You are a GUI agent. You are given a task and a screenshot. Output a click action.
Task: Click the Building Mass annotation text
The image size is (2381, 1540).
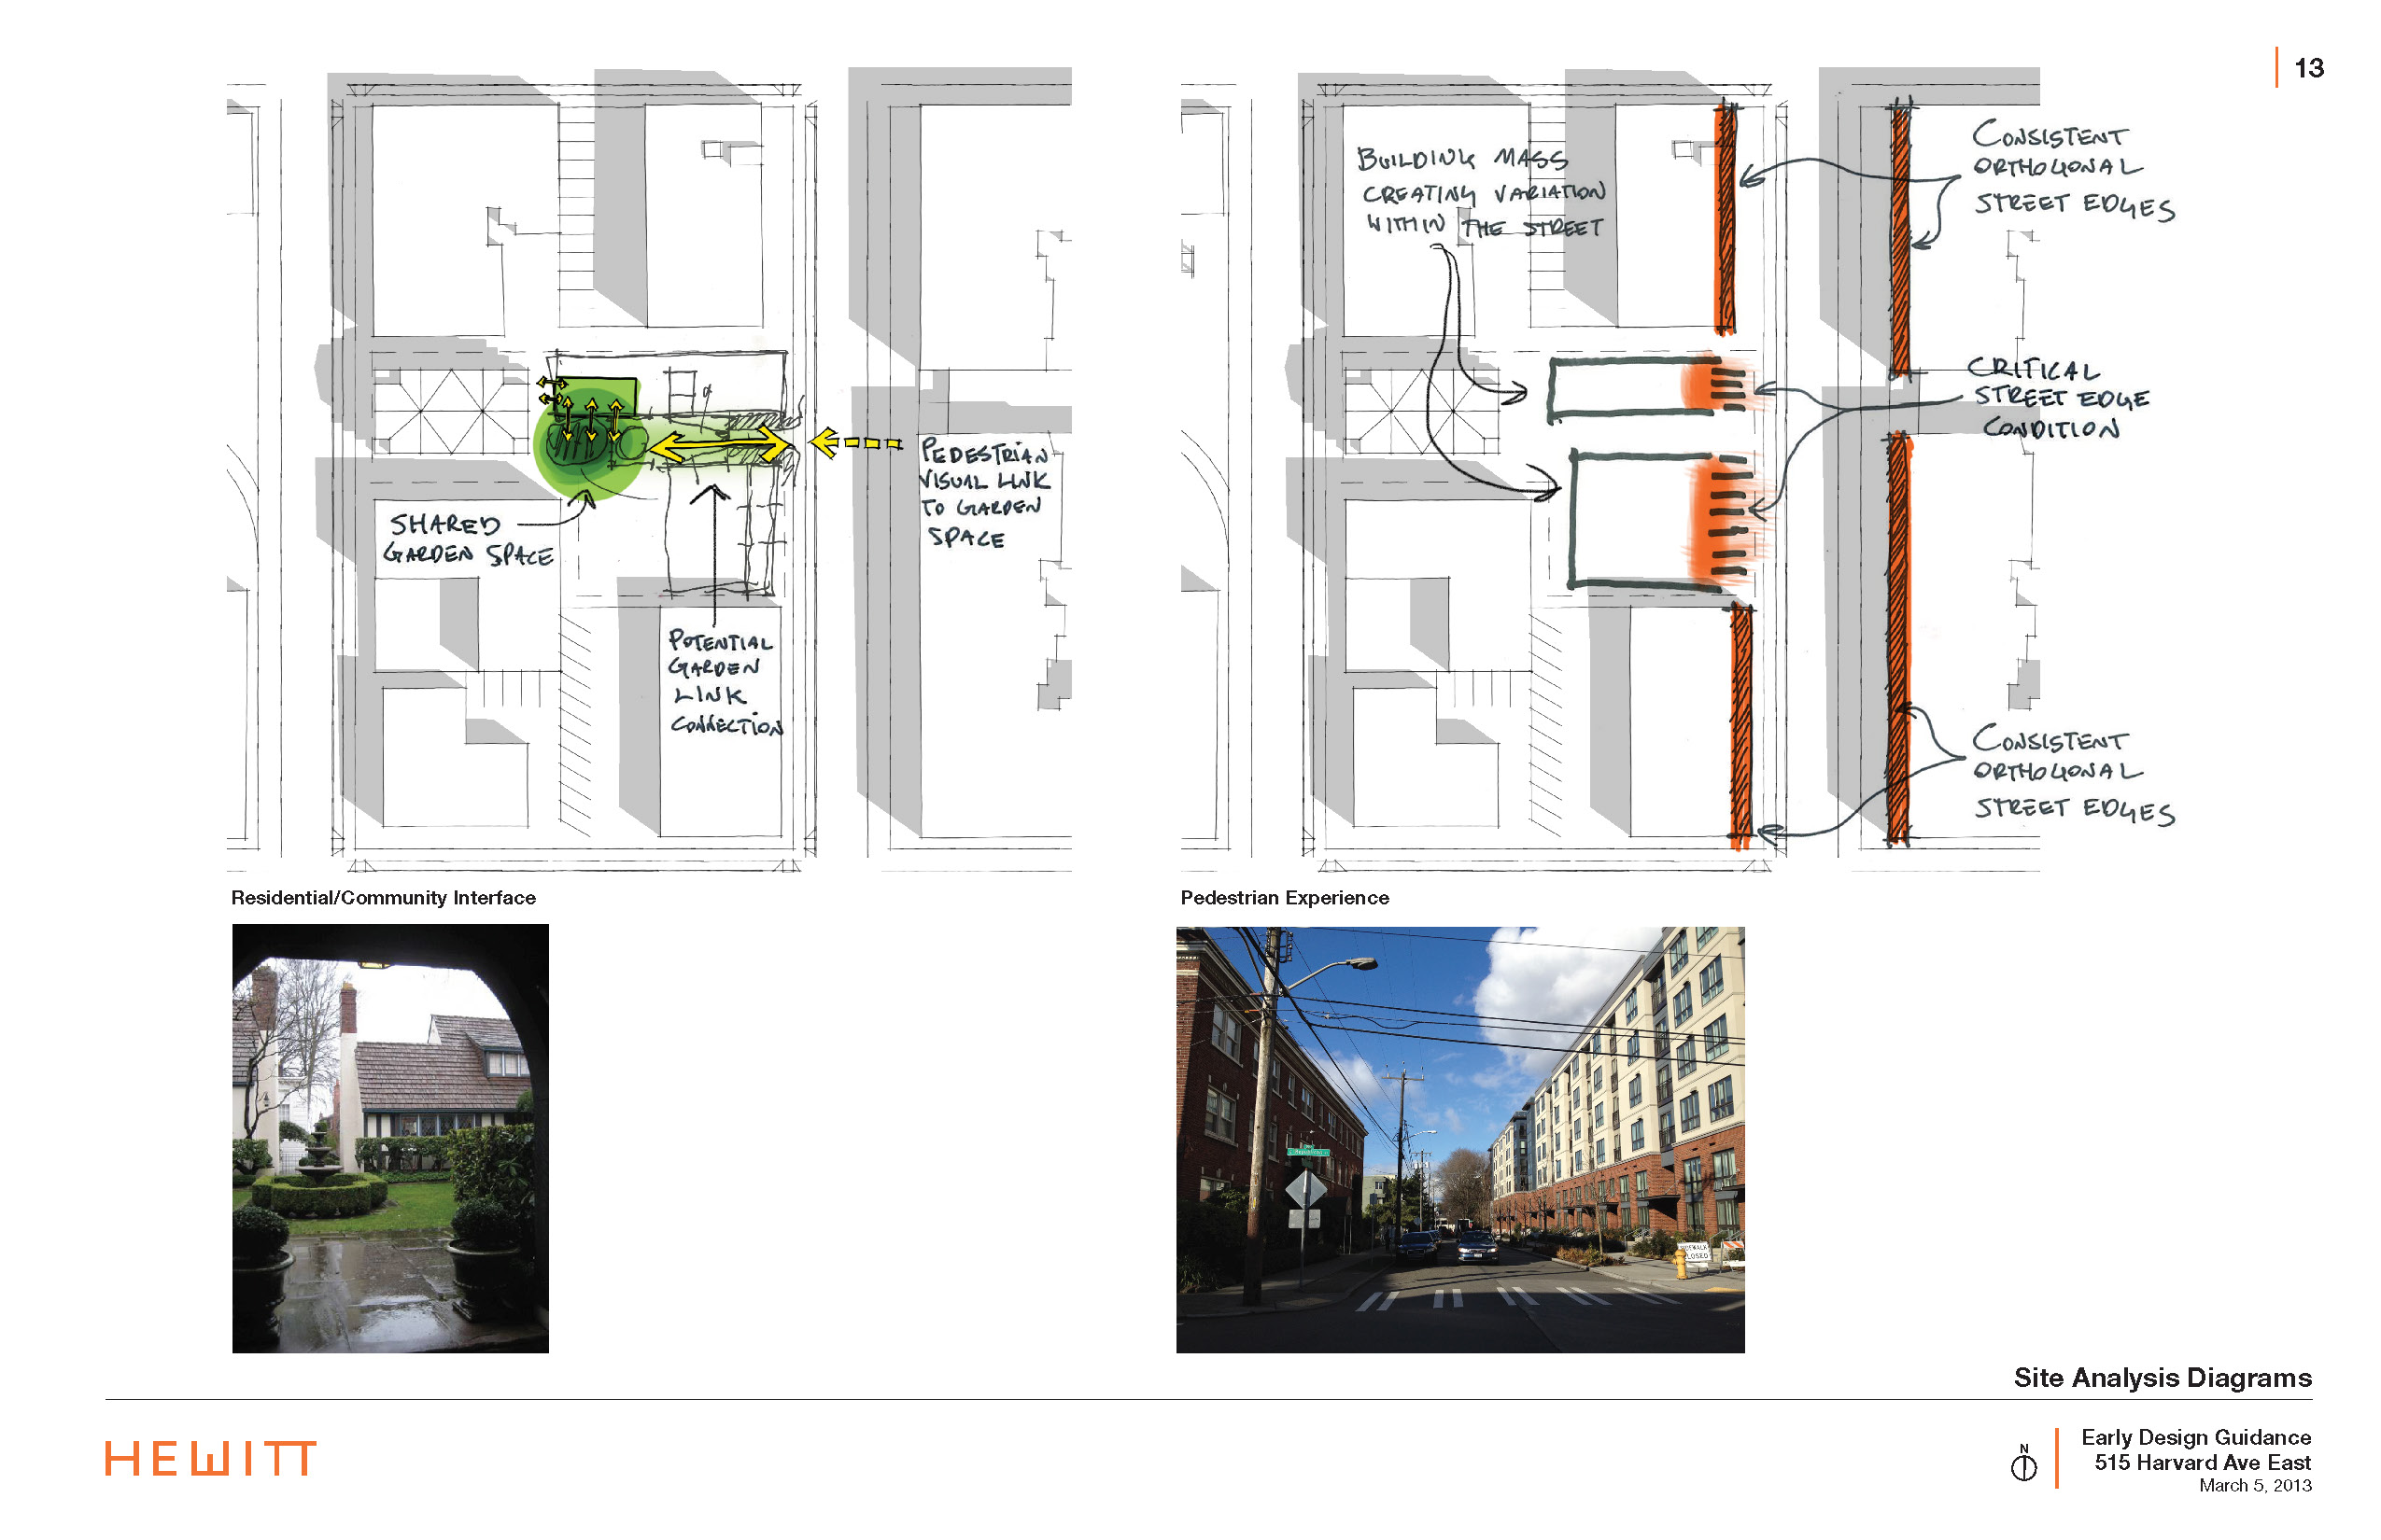point(1481,192)
